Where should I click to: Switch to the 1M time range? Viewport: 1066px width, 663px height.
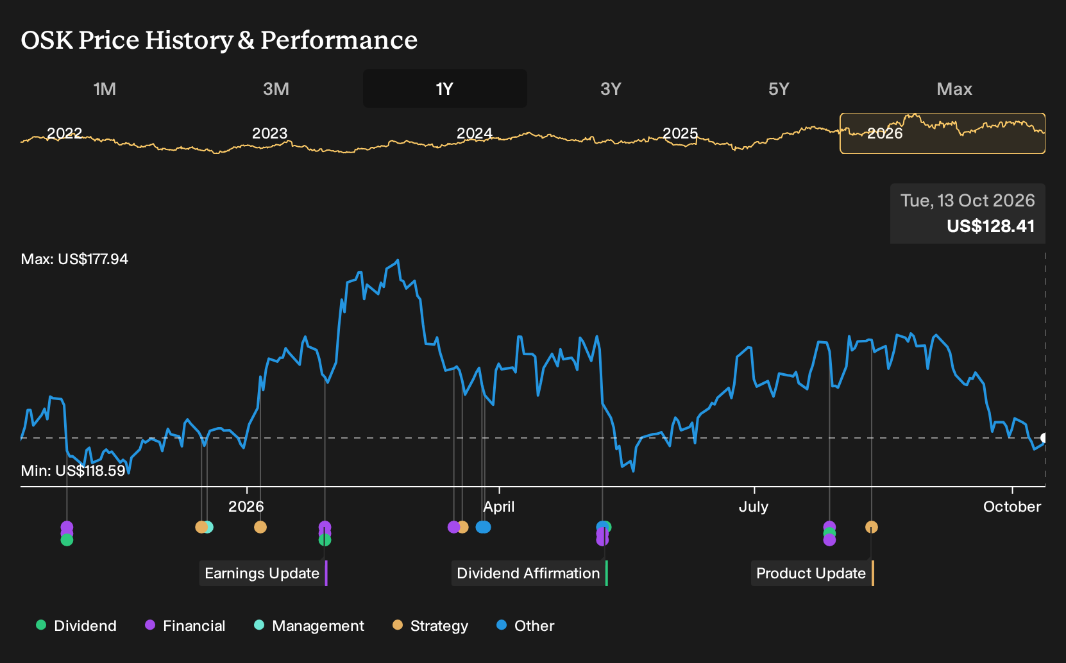coord(105,88)
